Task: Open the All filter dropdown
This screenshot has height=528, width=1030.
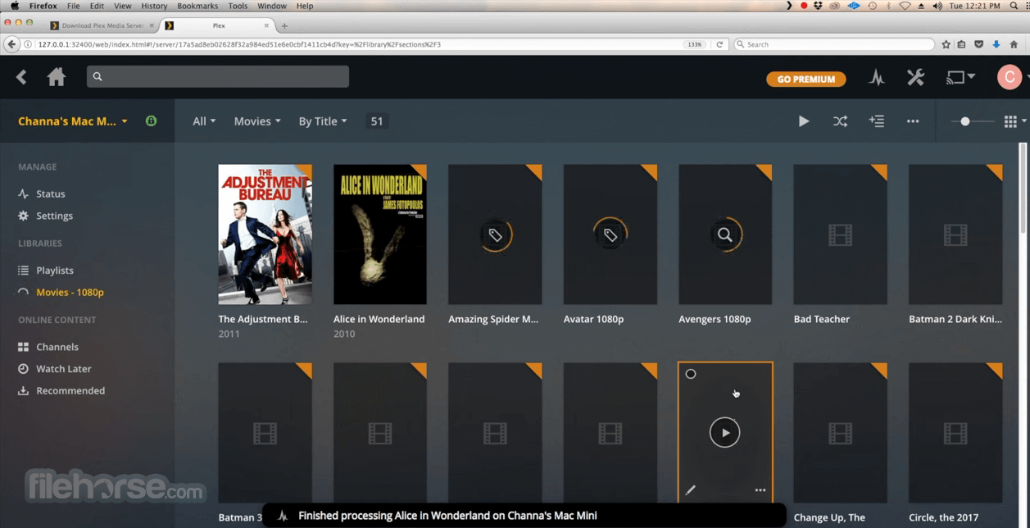Action: 204,121
